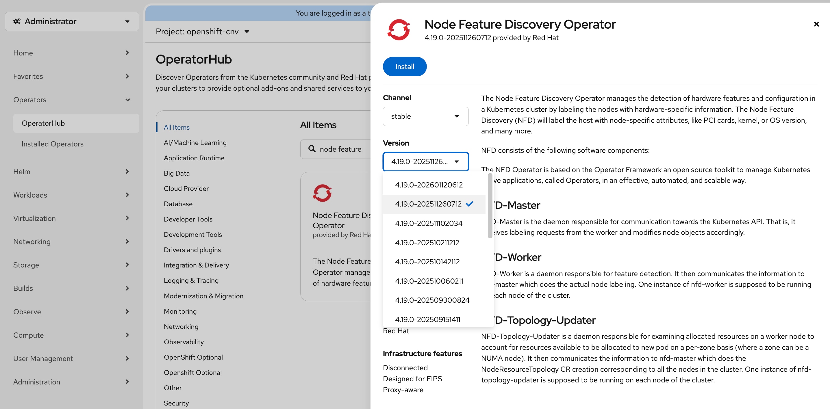
Task: Filter by Developer Tools category
Action: (x=188, y=219)
